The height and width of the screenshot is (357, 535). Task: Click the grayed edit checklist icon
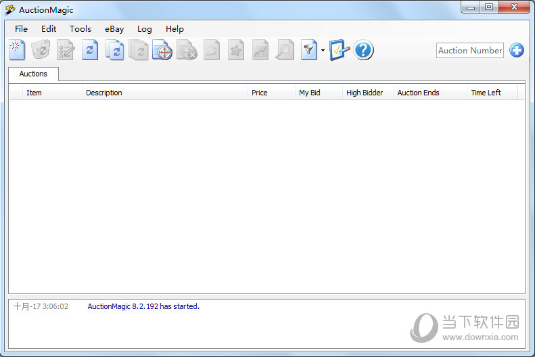tap(66, 50)
